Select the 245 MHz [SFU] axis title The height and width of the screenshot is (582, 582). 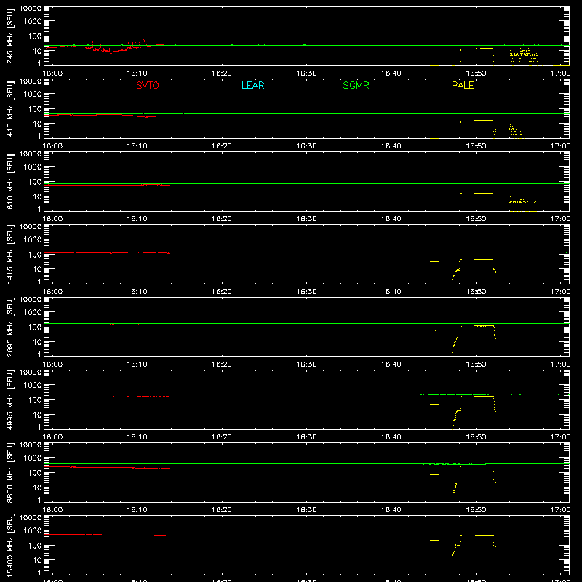click(x=10, y=36)
